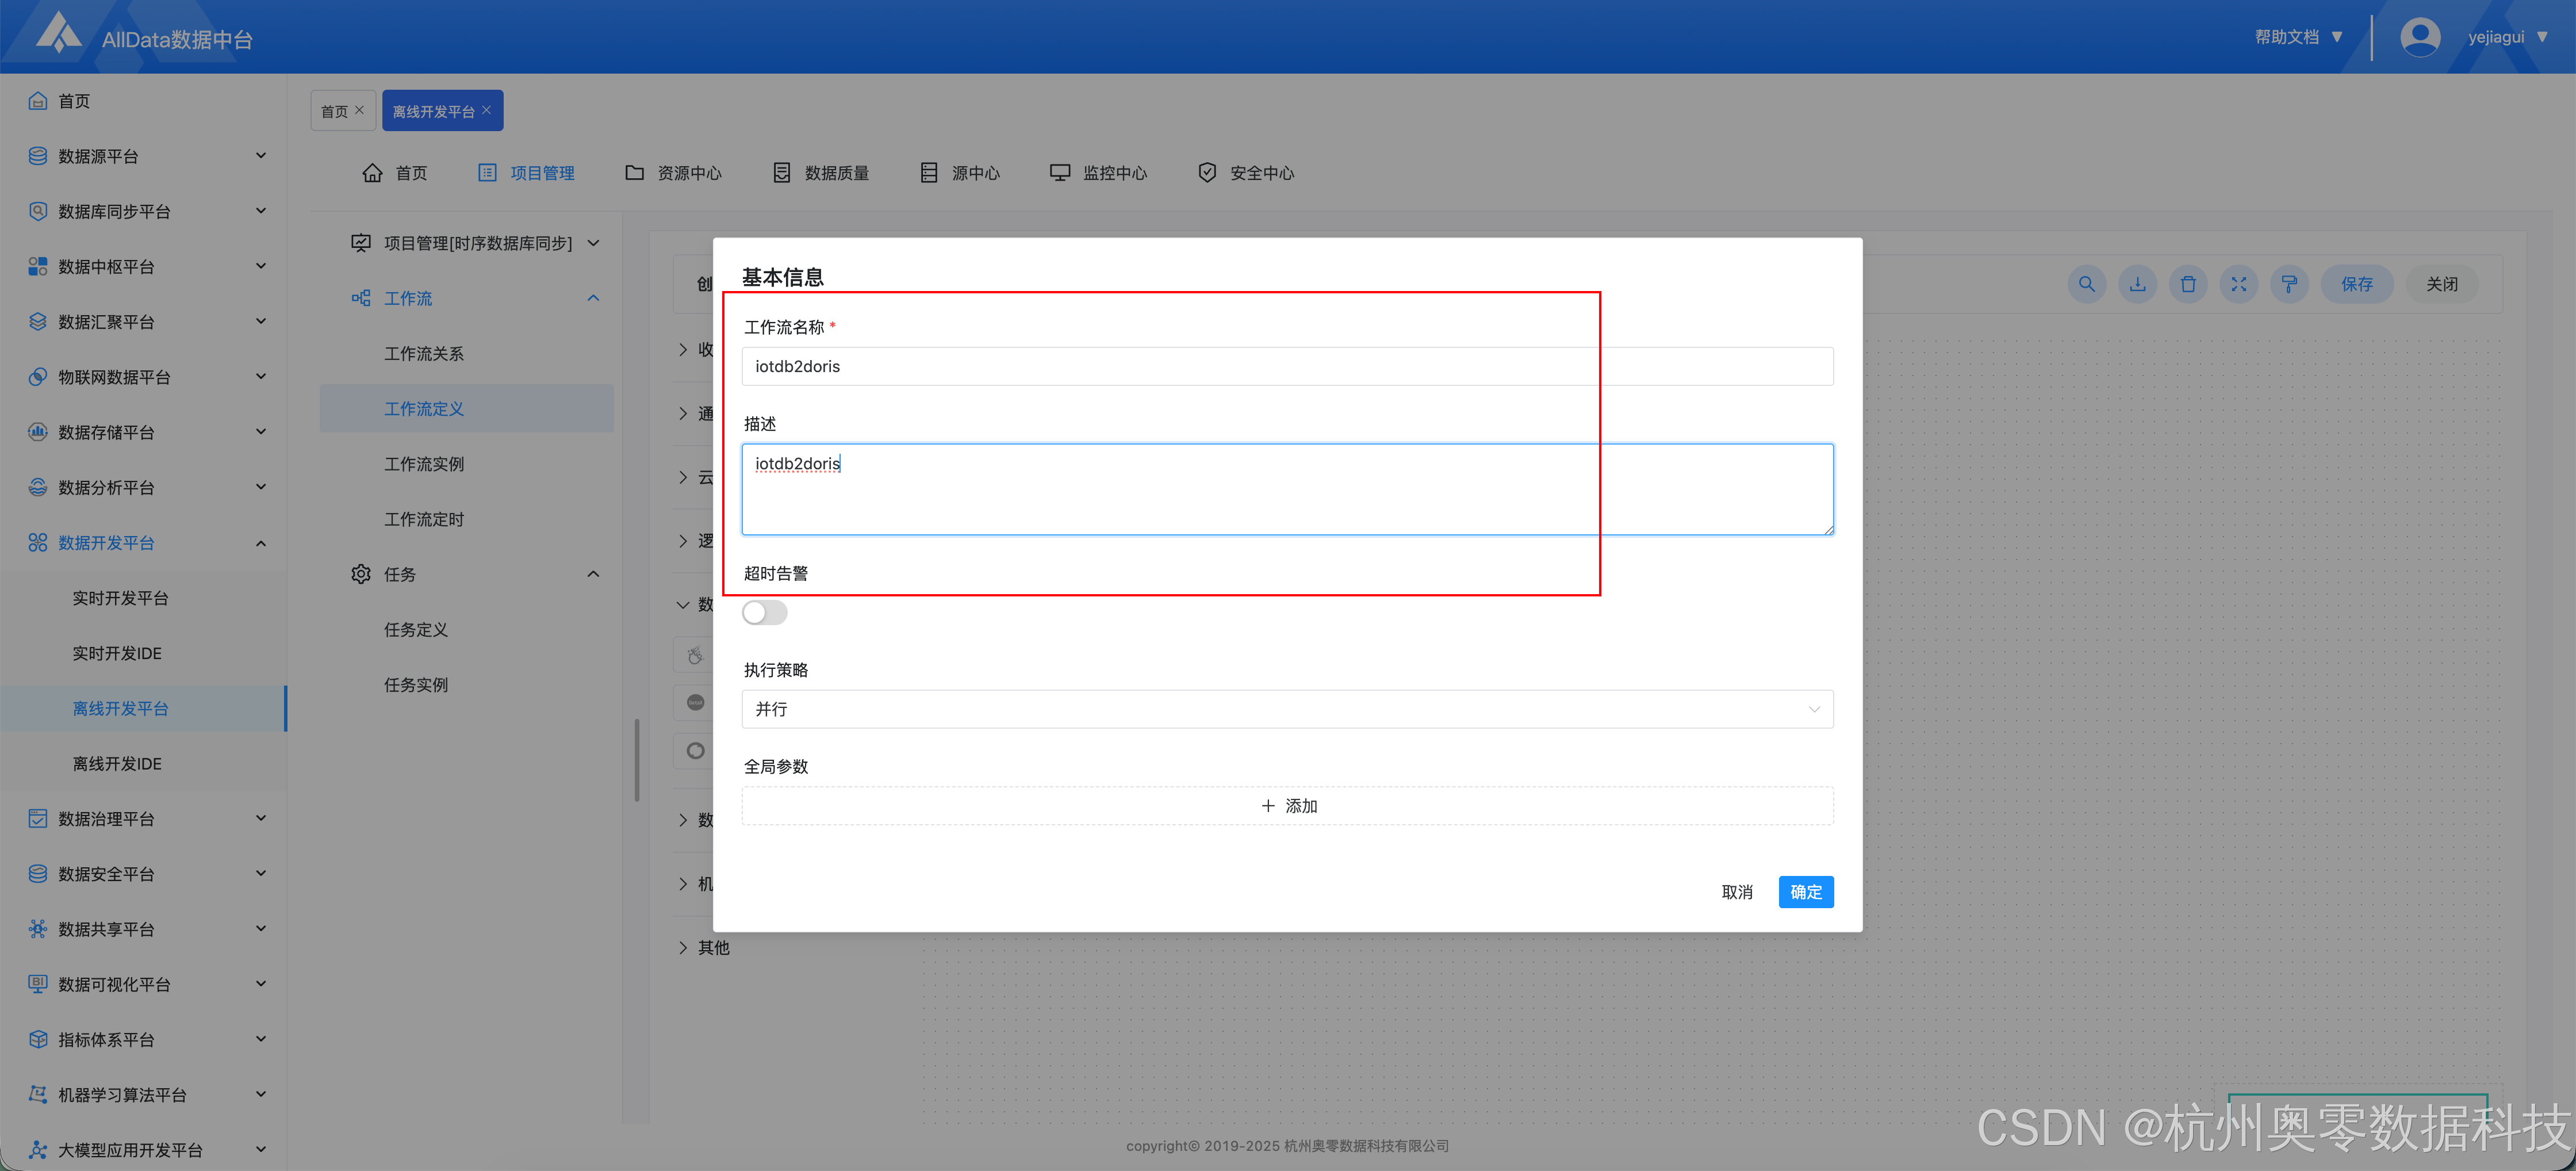Click the format paint-roller icon in toolbar
The image size is (2576, 1171).
(x=2289, y=284)
